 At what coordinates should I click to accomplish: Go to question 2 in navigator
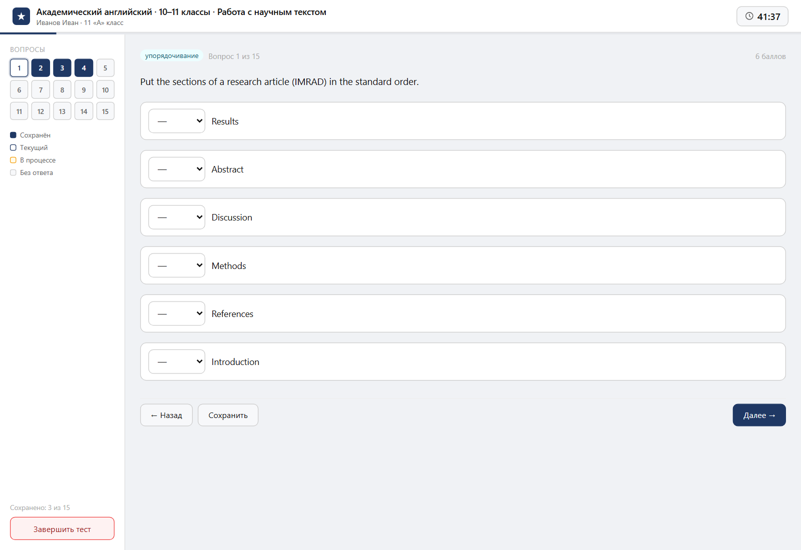pyautogui.click(x=41, y=68)
